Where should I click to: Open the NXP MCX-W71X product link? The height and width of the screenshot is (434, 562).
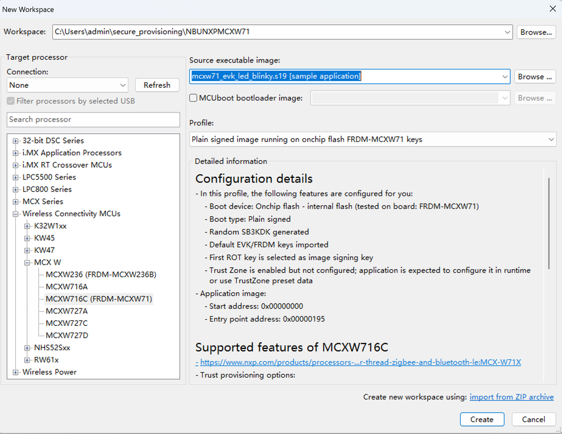click(360, 363)
